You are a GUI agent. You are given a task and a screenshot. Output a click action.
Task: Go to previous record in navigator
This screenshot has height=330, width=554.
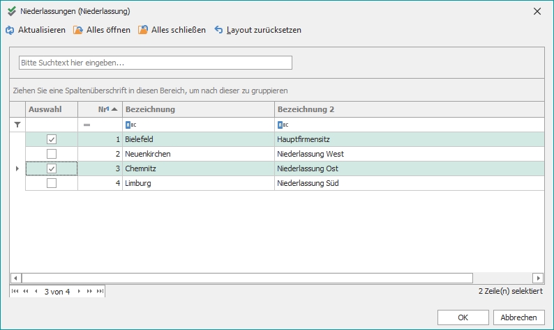point(36,292)
